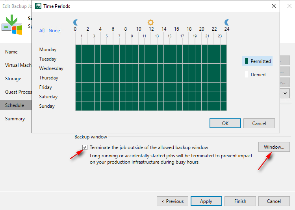Open the Summary wizard step
Viewport: 295px width, 210px height.
click(x=15, y=119)
